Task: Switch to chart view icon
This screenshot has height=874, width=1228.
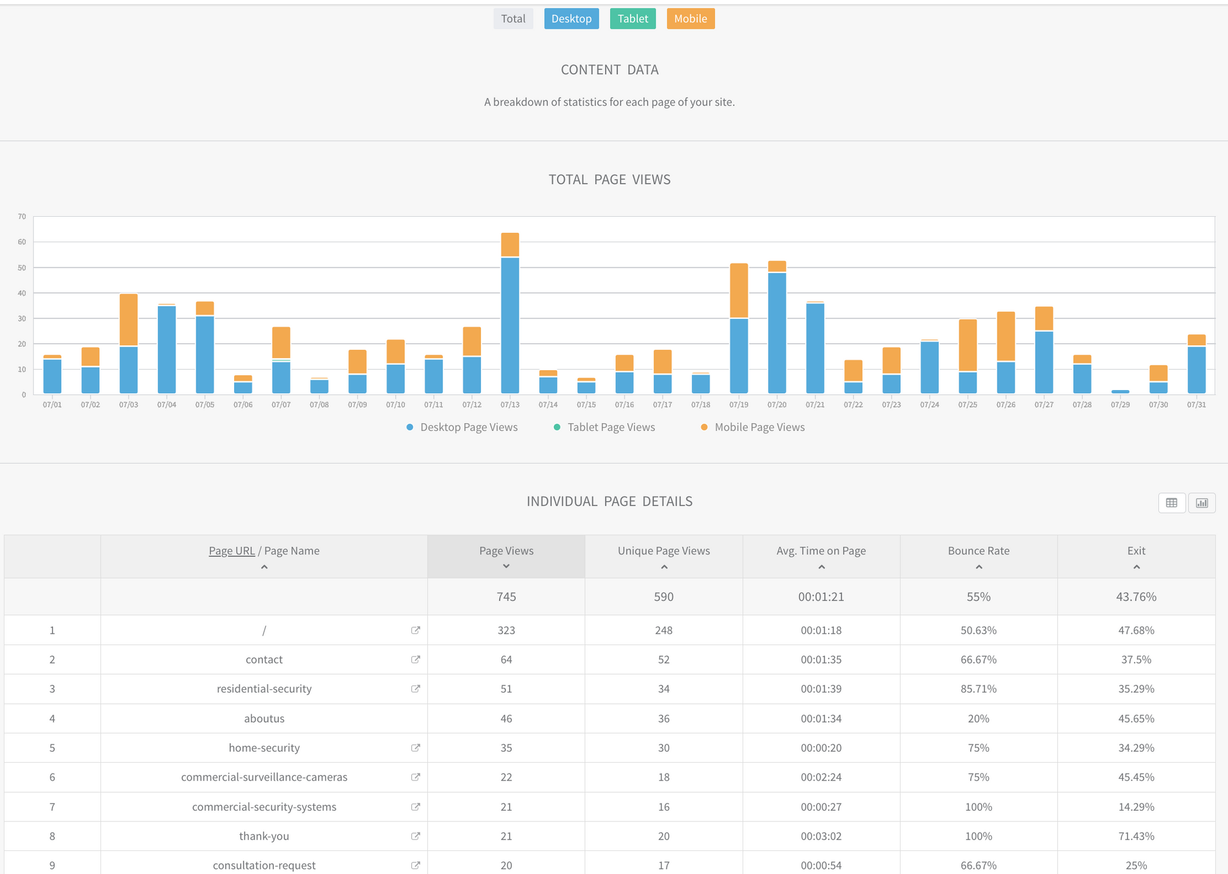Action: click(x=1202, y=503)
